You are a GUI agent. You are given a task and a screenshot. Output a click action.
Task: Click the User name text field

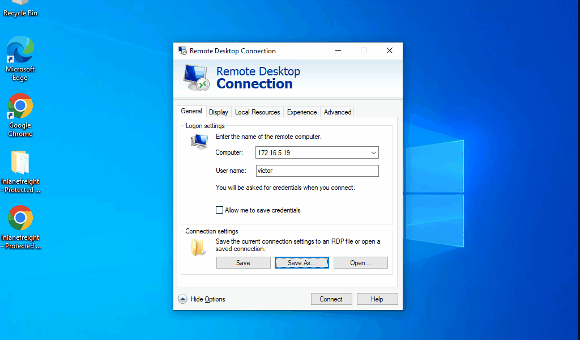[x=316, y=171]
